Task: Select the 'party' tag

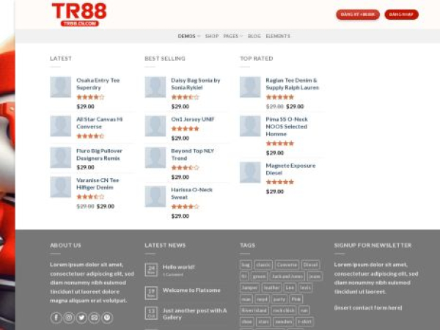Action: (x=279, y=299)
